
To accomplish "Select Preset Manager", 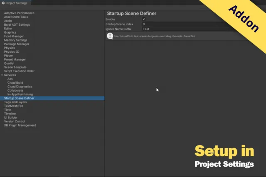I will coord(15,60).
